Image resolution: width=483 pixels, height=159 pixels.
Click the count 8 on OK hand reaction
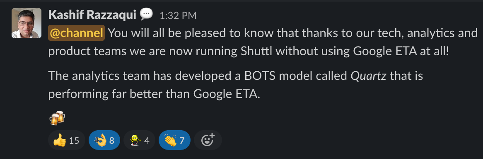tap(112, 141)
